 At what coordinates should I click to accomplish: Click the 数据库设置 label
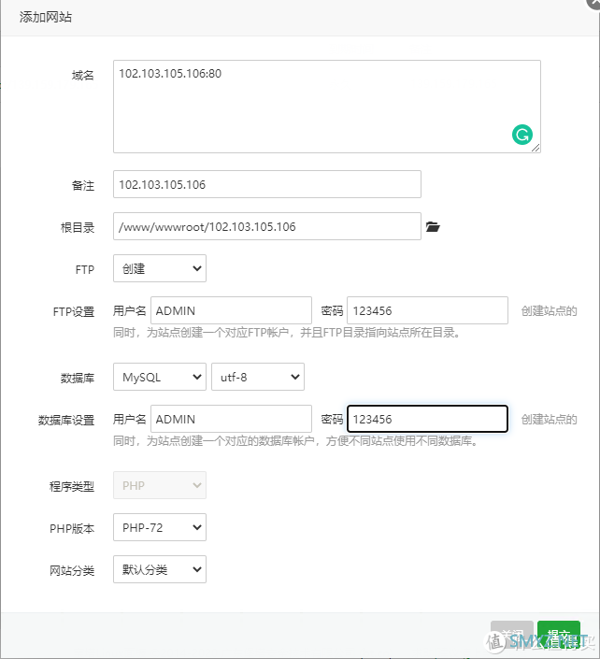coord(66,421)
